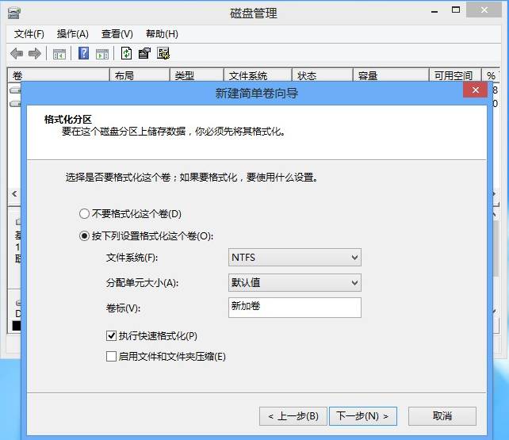Click the Back arrow toolbar icon
The height and width of the screenshot is (440, 509).
17,54
